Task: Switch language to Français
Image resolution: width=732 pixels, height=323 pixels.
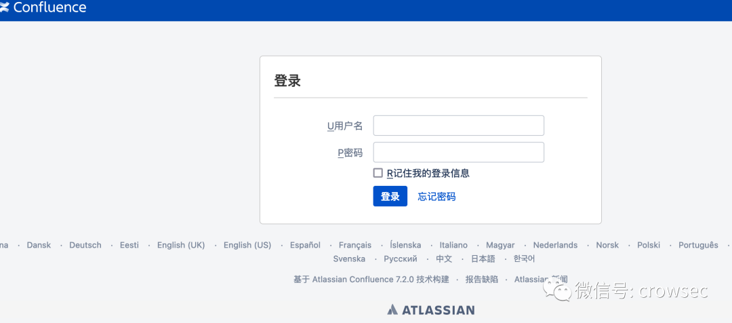Action: pyautogui.click(x=355, y=245)
